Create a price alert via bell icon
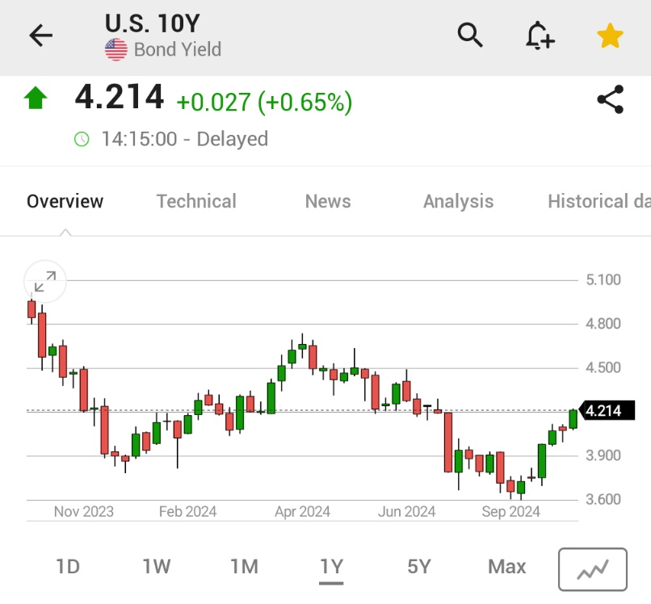 pos(540,36)
